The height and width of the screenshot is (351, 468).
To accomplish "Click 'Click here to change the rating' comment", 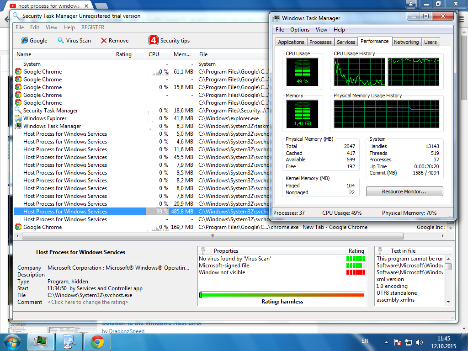I will 88,302.
